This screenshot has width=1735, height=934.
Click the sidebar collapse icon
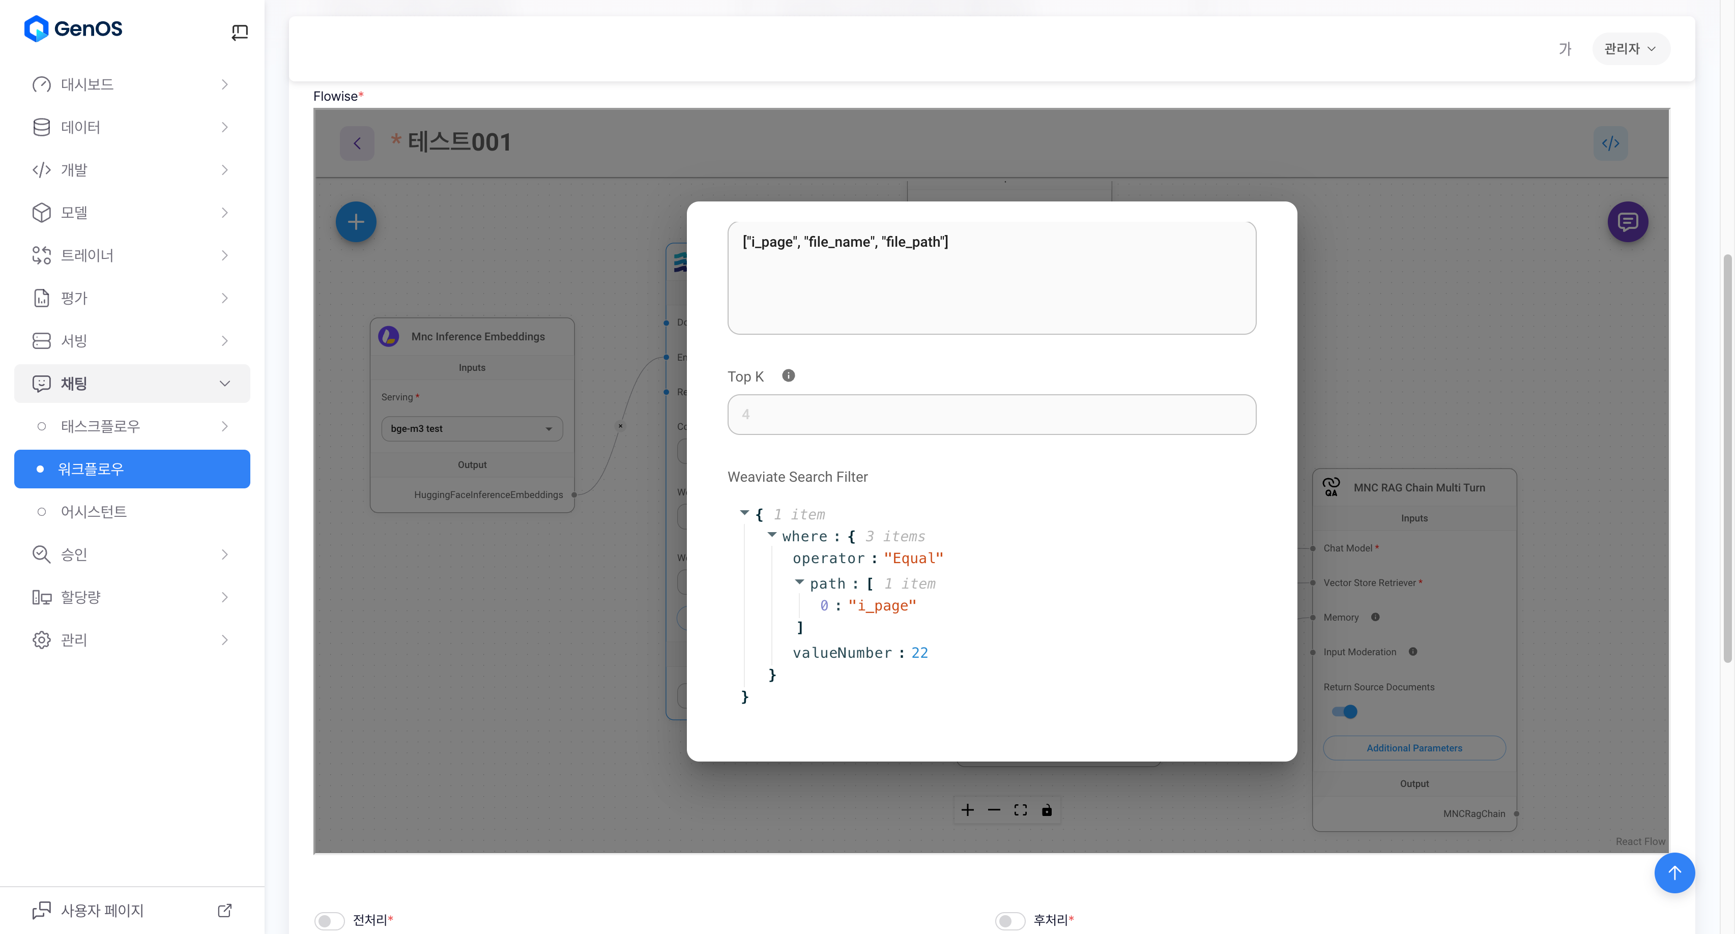click(x=239, y=32)
